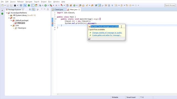Viewport: 177px width, 99px height.
Task: Open Package Explorer View Menu triangle
Action: click(42, 9)
